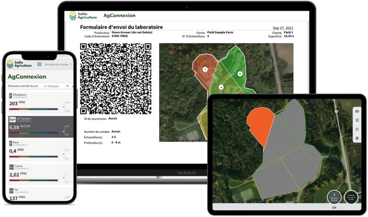Click the 0/5 counter on tablet
368x217 pixels.
(334, 208)
